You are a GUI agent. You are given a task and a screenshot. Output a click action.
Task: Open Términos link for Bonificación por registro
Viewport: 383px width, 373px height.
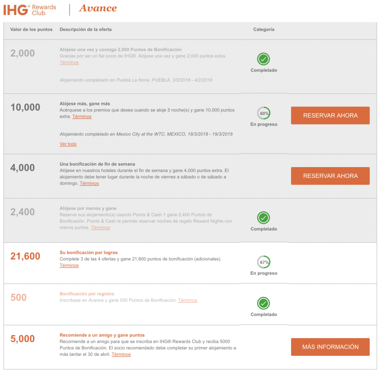187,300
